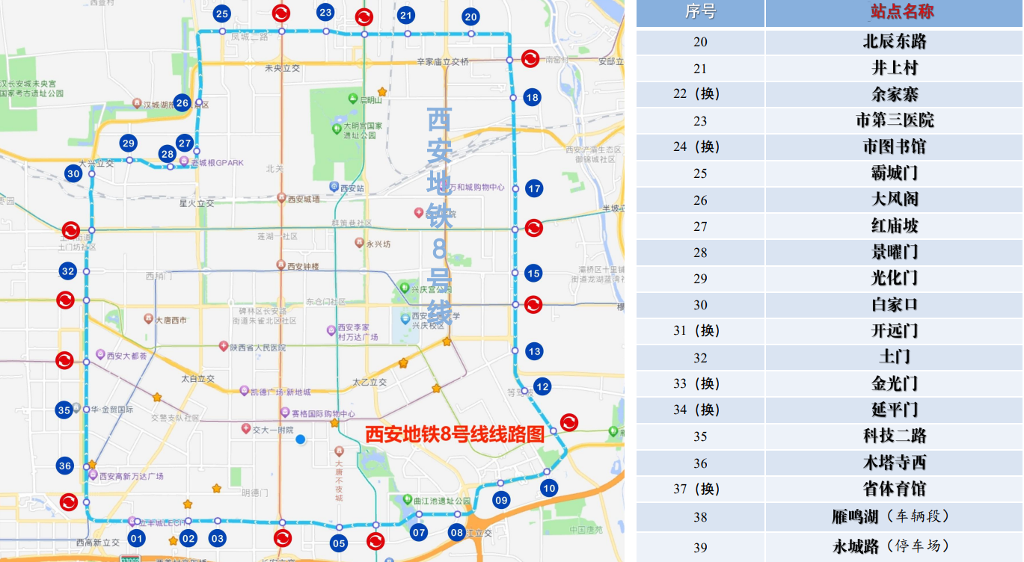Select the 延平门 station name cell
The height and width of the screenshot is (562, 1024).
895,410
